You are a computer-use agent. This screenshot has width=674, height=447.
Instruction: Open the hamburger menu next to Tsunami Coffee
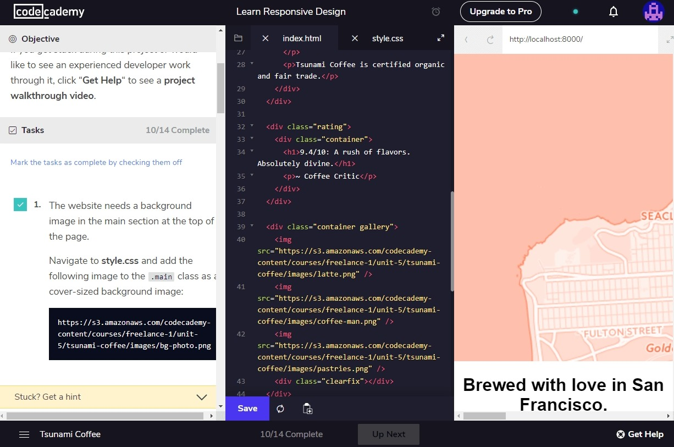pos(24,434)
